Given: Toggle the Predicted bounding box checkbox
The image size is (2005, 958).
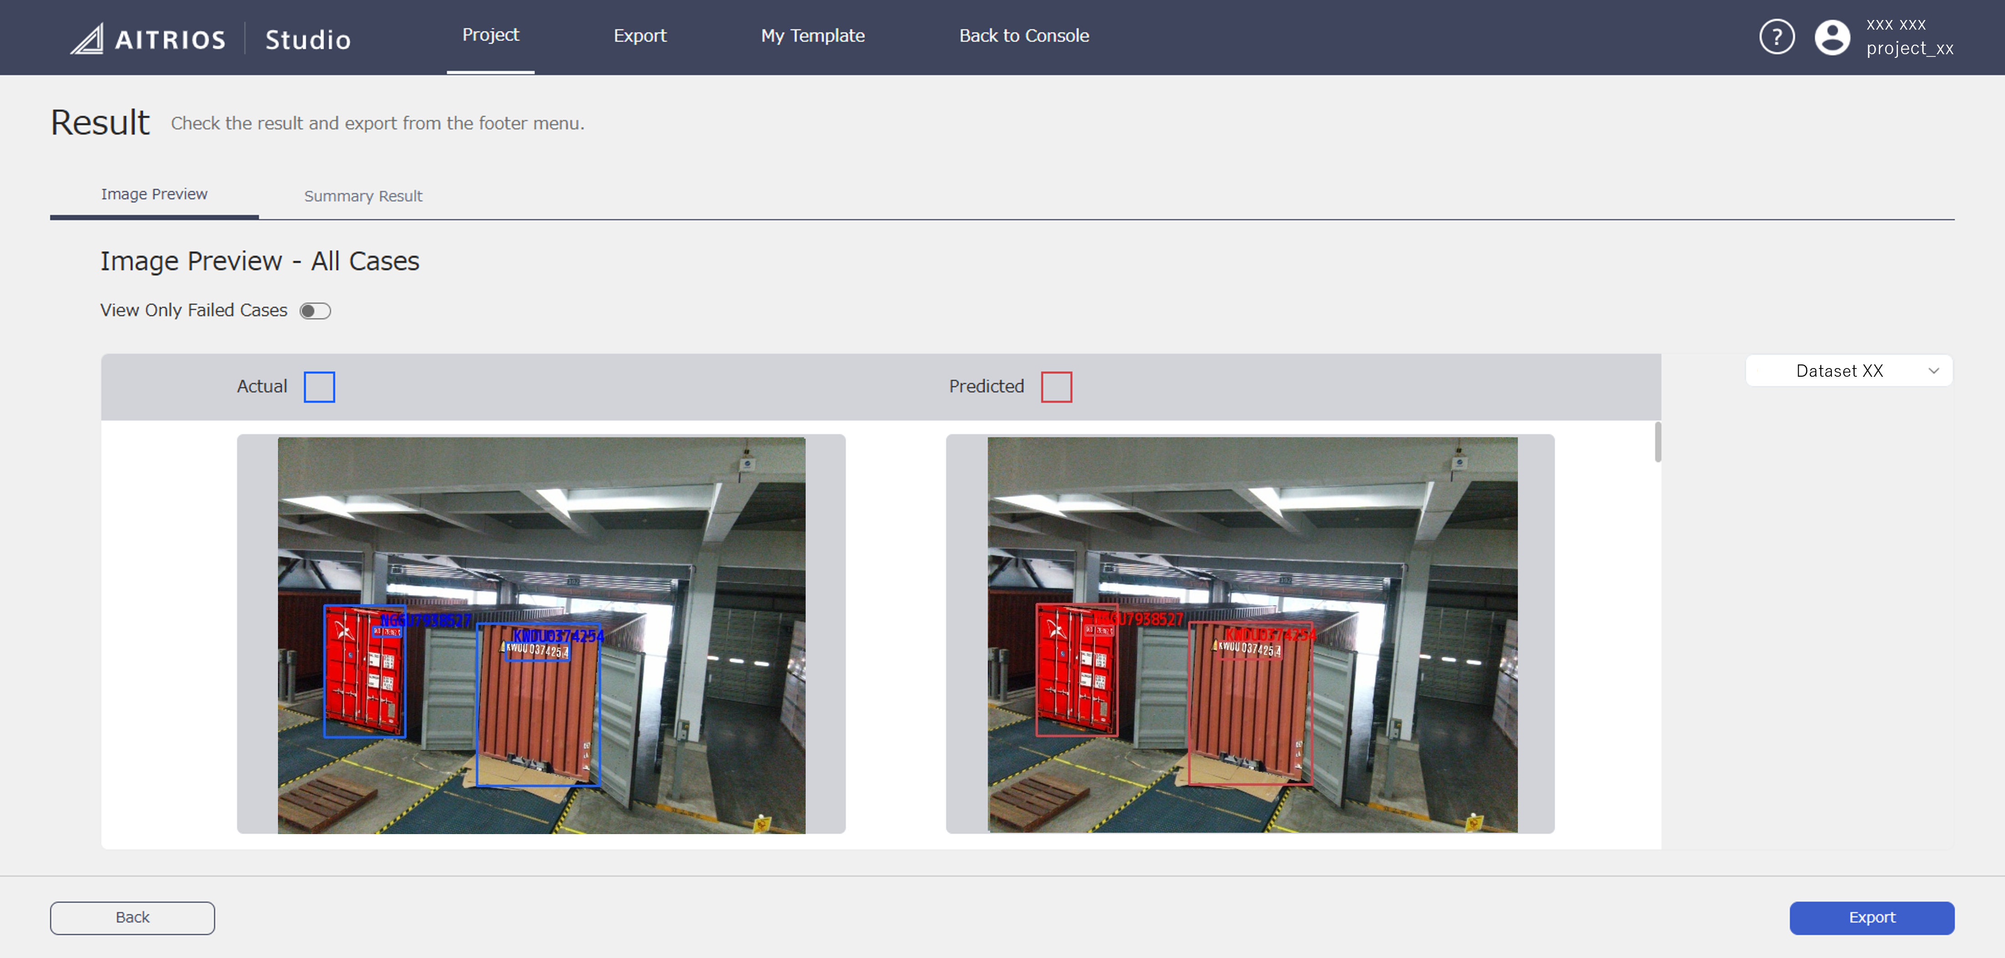Looking at the screenshot, I should (1057, 386).
